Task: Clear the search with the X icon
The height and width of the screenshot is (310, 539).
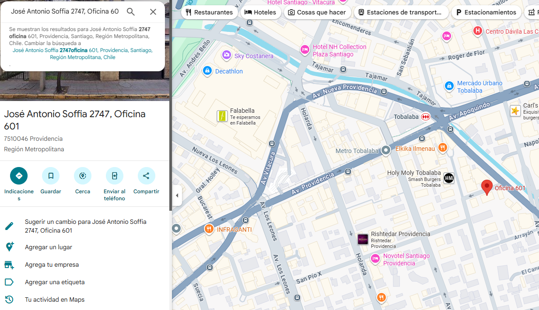Action: point(153,12)
